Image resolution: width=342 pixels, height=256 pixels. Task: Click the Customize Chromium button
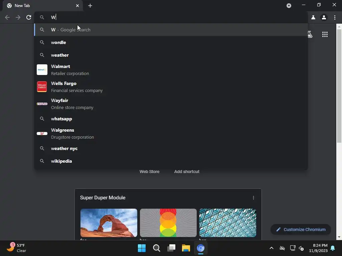click(301, 229)
